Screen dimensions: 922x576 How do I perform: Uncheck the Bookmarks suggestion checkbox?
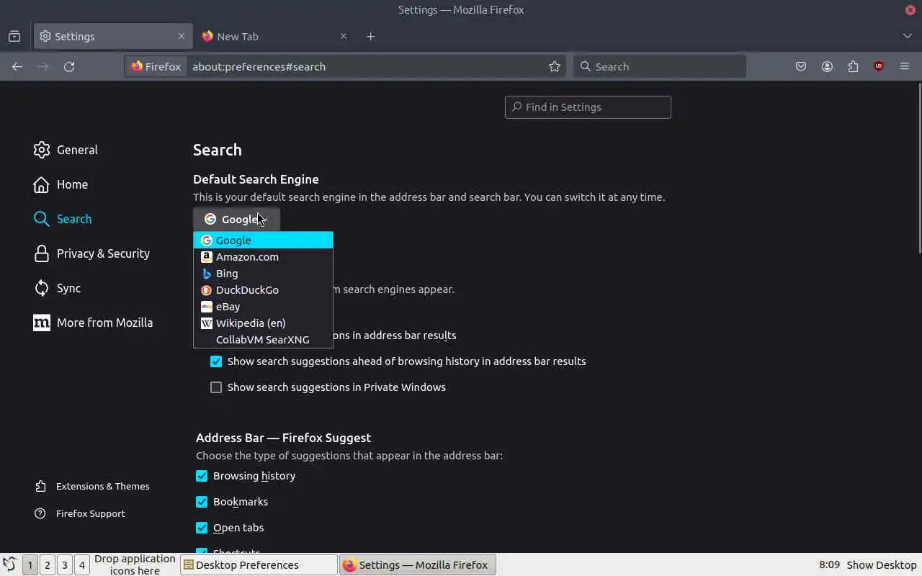[202, 502]
